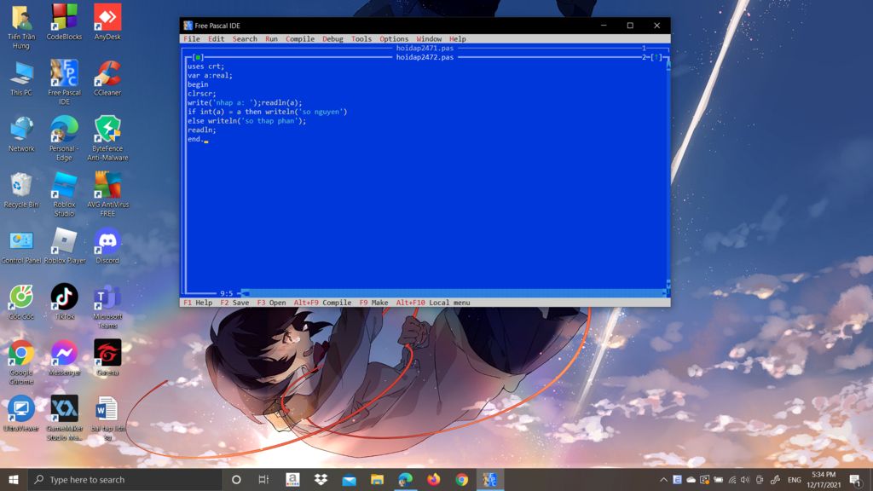Image resolution: width=873 pixels, height=491 pixels.
Task: Select the Tiến Trần Hưng user folder icon
Action: tap(21, 26)
